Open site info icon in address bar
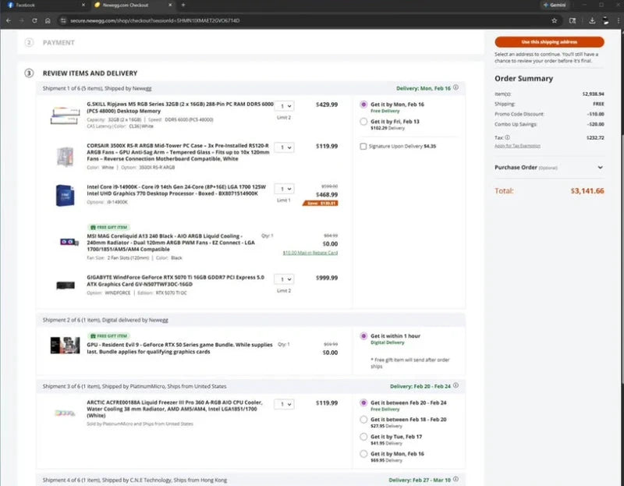 coord(63,21)
